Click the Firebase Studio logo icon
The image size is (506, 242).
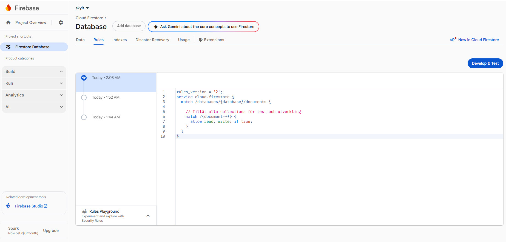(8, 206)
